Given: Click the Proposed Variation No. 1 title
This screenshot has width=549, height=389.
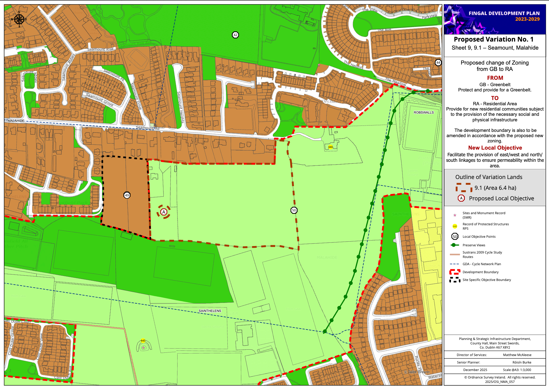Looking at the screenshot, I should pyautogui.click(x=494, y=39).
